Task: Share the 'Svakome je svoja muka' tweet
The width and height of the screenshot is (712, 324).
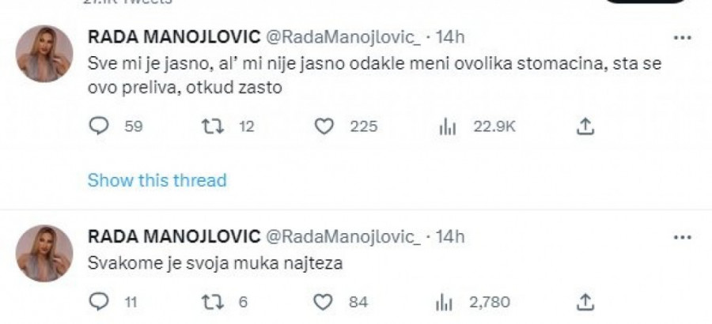Action: click(x=586, y=300)
